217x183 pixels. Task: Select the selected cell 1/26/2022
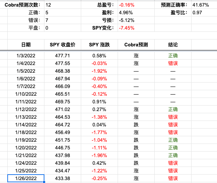click(x=26, y=178)
